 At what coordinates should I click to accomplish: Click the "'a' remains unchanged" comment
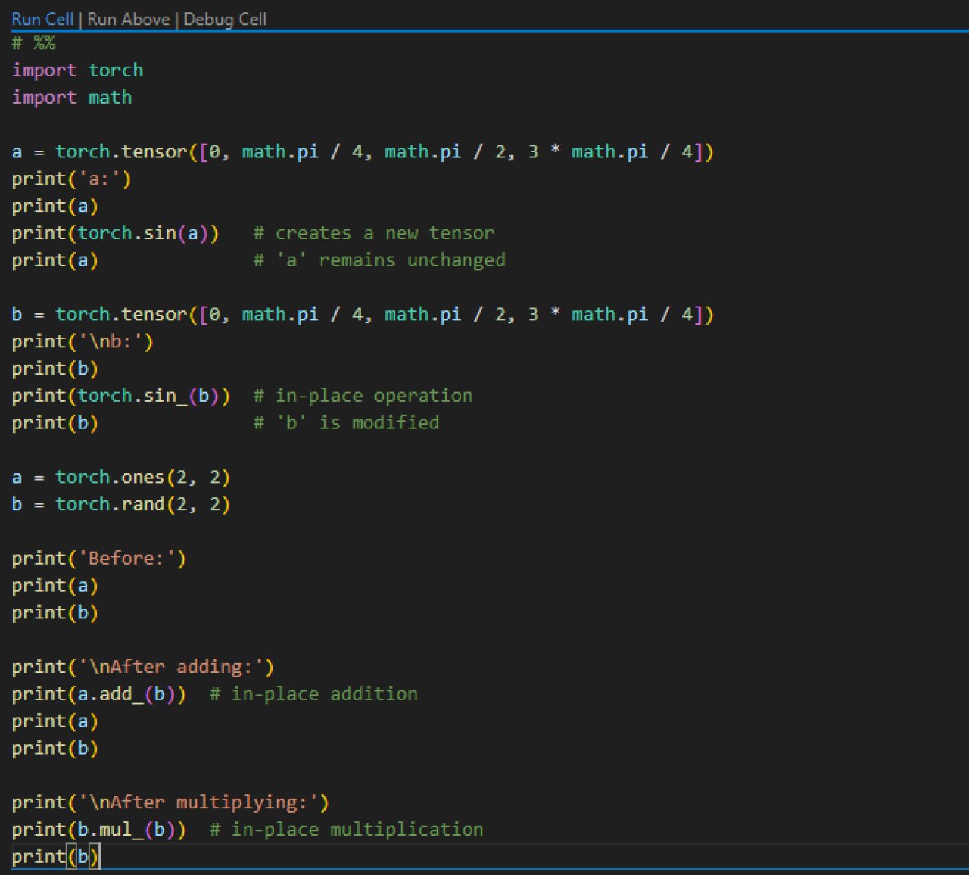[379, 260]
